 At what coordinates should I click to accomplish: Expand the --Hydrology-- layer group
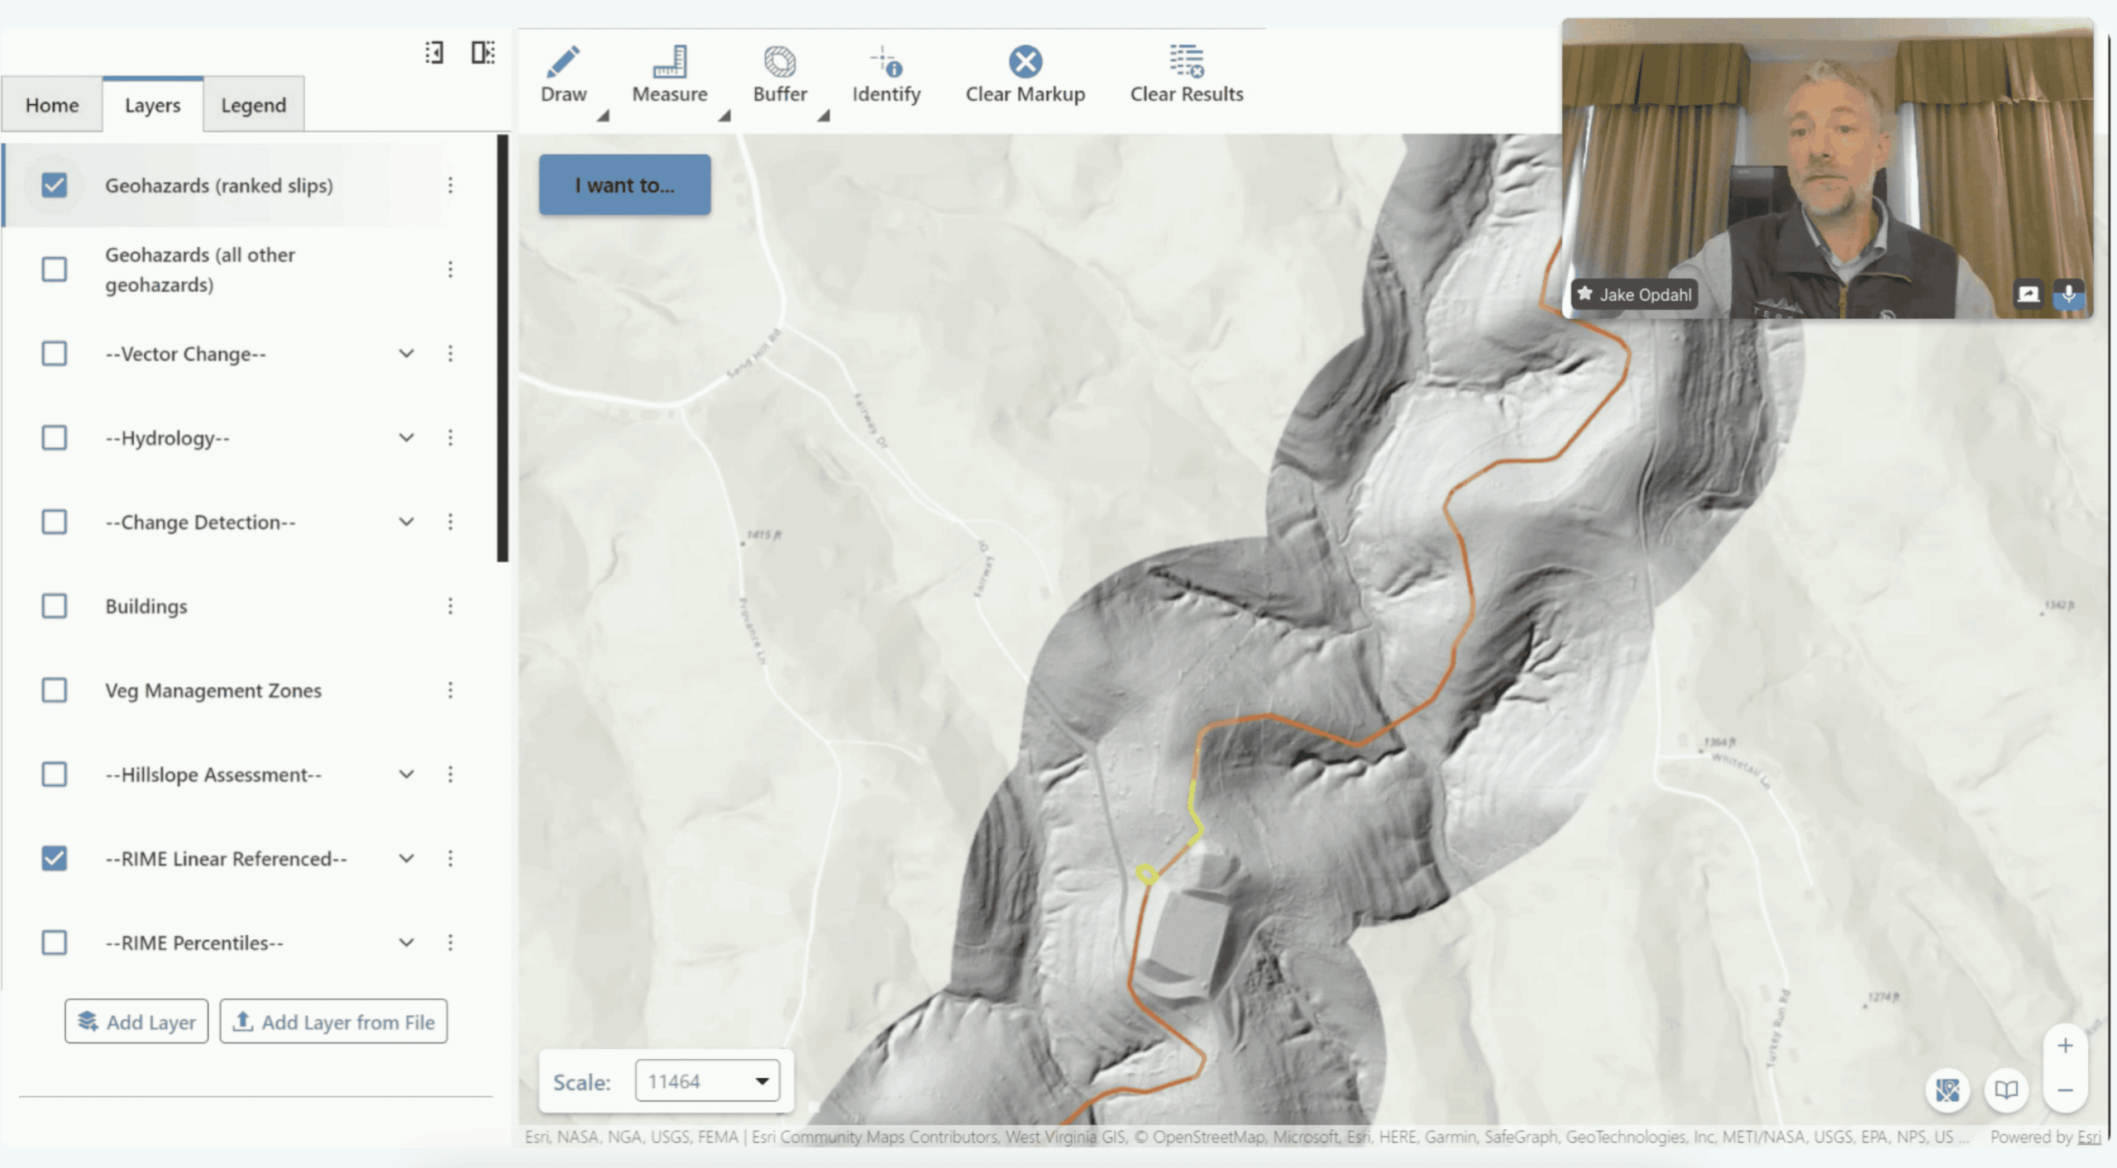(x=406, y=437)
